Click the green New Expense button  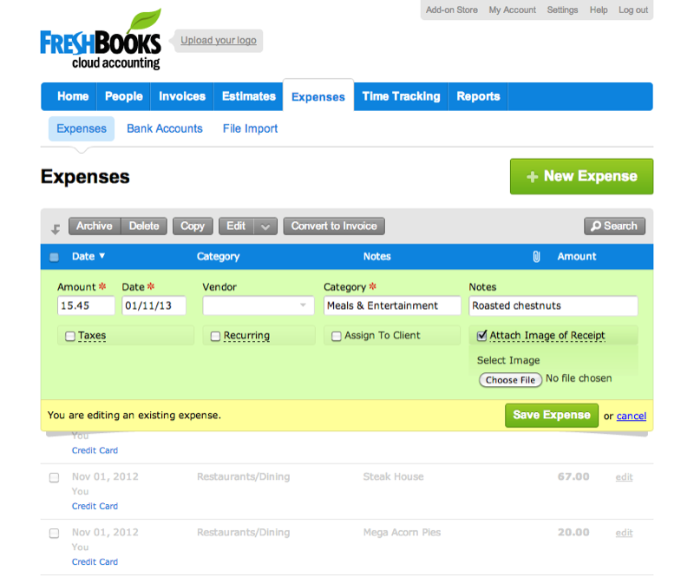(x=581, y=176)
